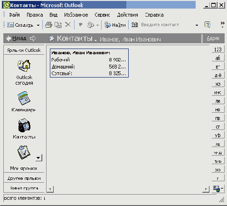Open the Сервис menu
Viewport: 227px width, 206px height.
(102, 15)
